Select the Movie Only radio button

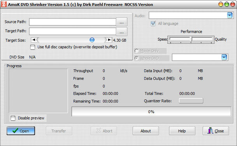pos(137,51)
